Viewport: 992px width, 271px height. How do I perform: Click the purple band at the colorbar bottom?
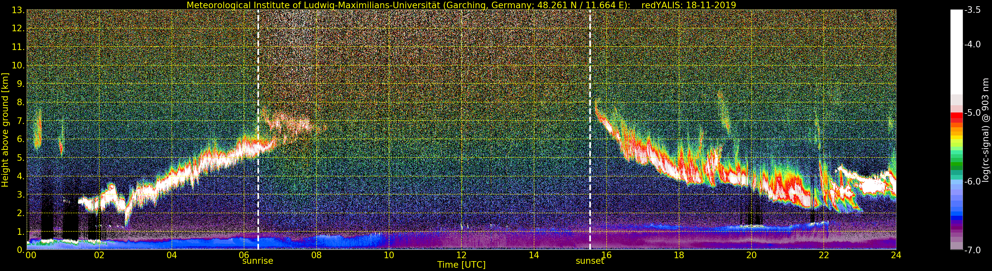956,235
